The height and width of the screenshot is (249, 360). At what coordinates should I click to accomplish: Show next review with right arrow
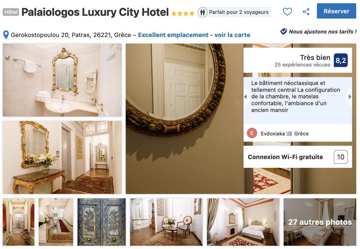pos(350,97)
